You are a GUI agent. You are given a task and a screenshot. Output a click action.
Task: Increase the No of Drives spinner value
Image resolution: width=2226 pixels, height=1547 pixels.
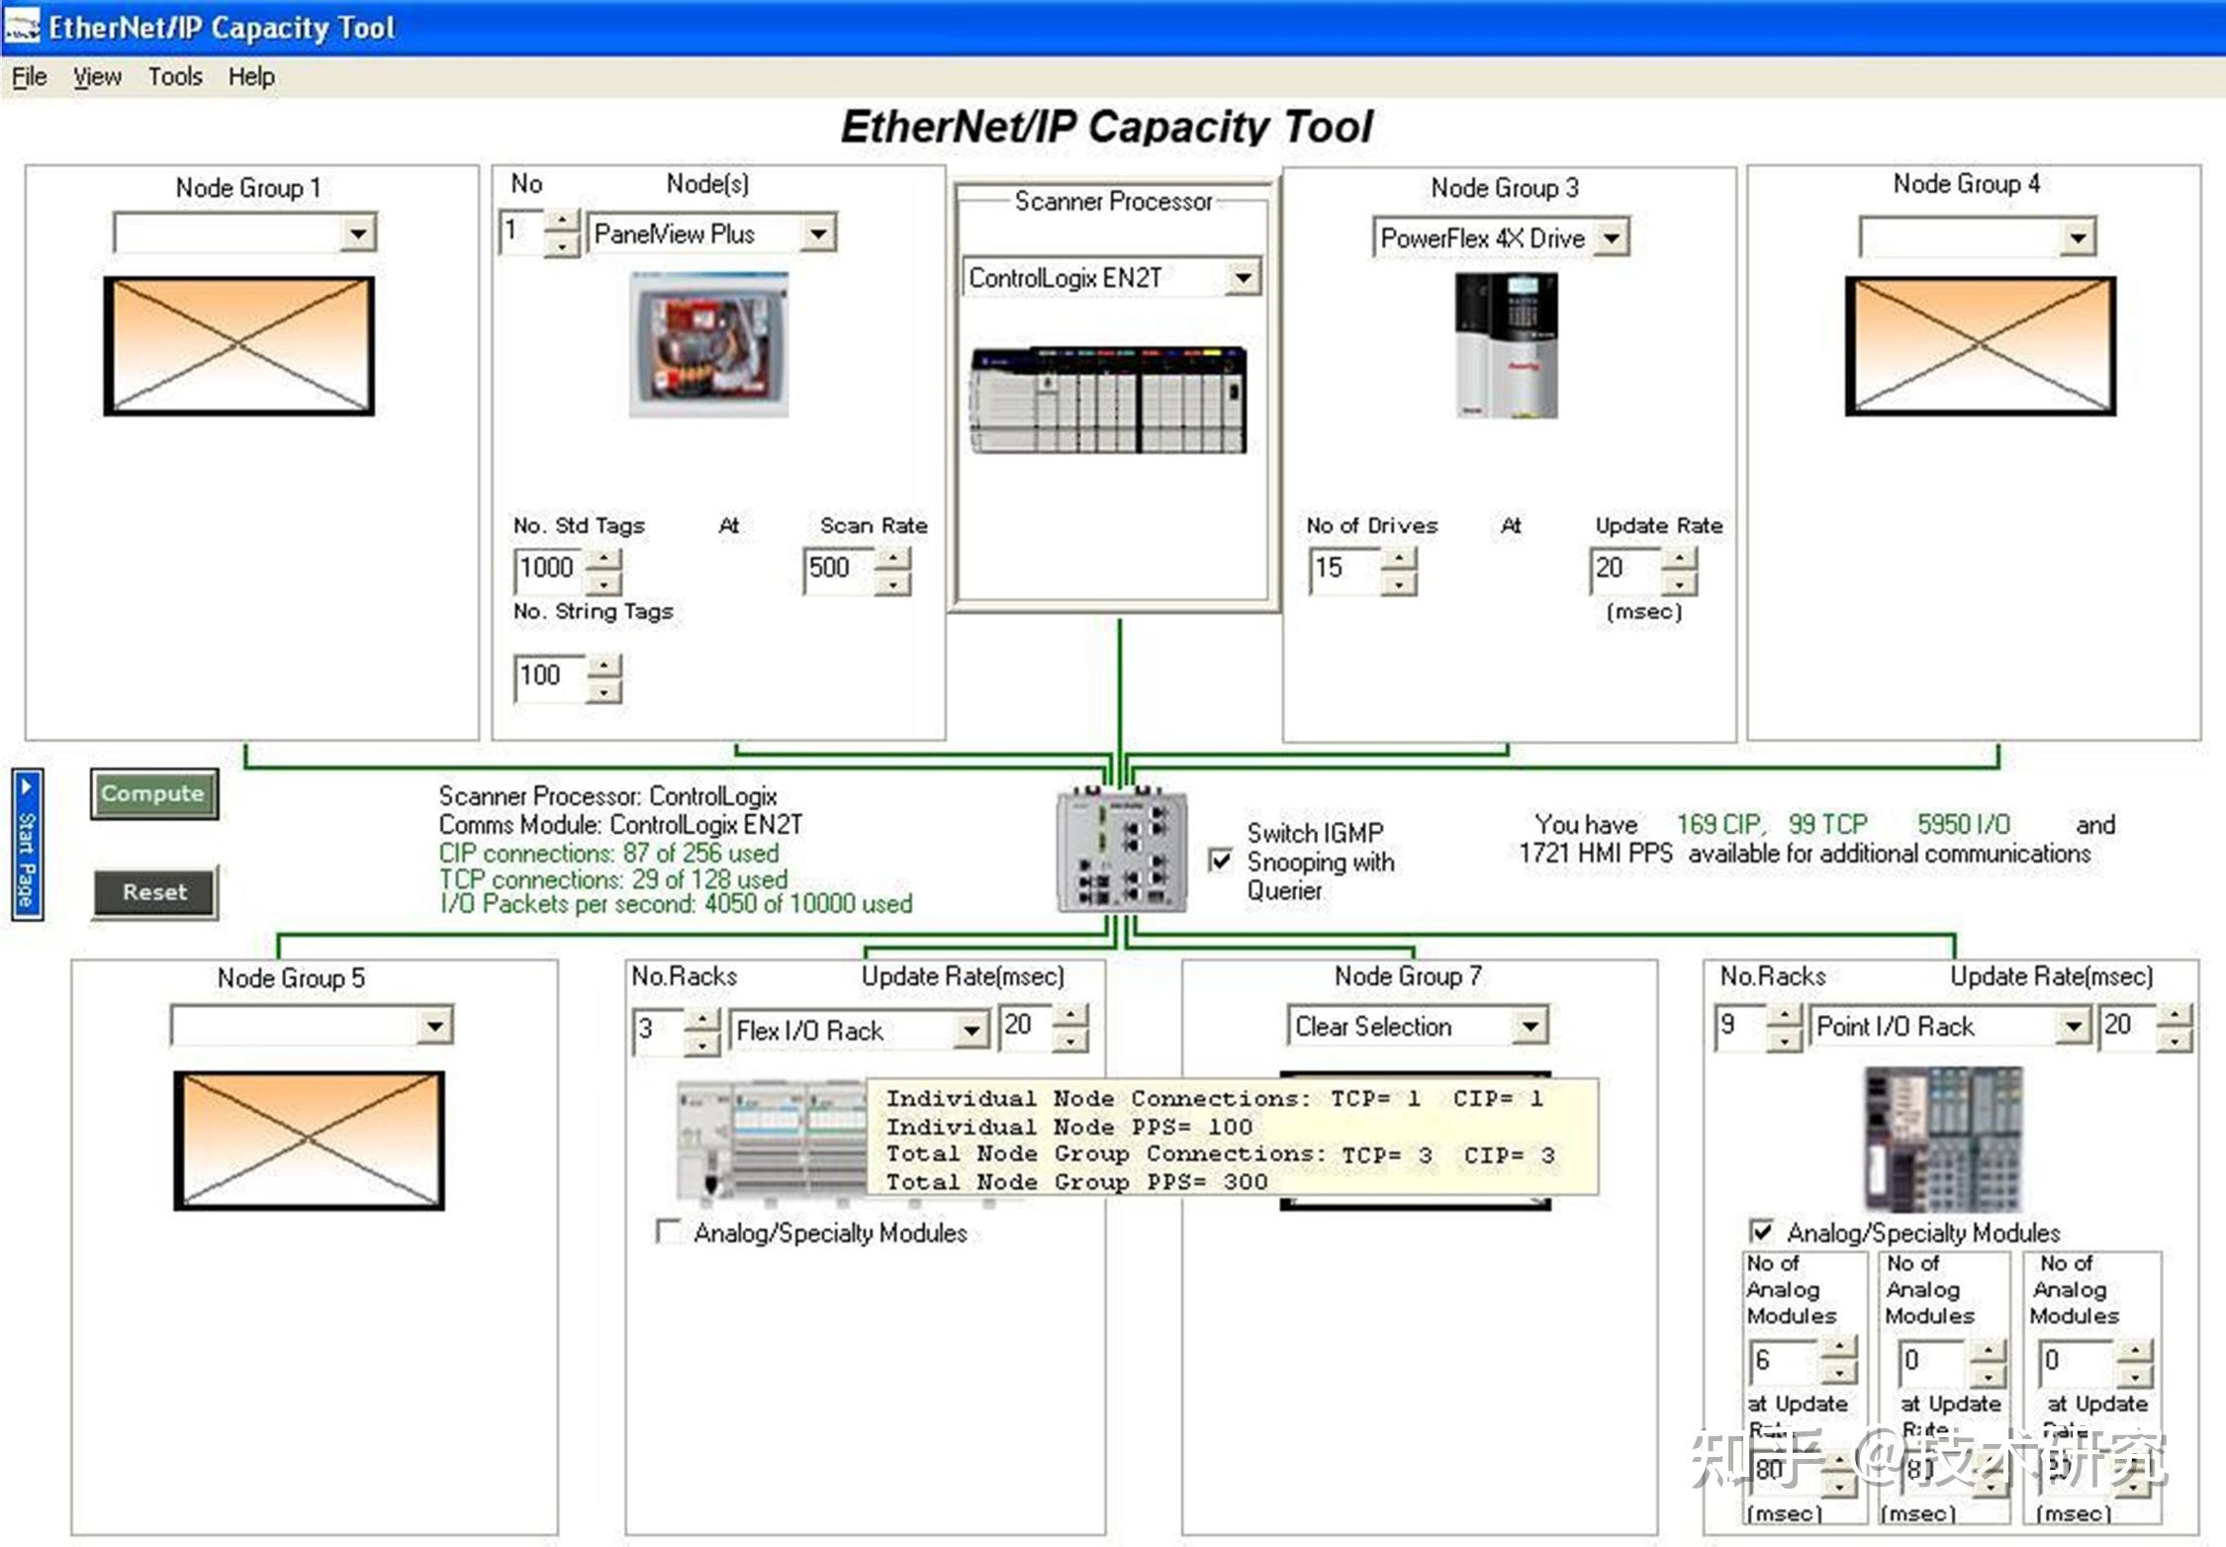(1398, 559)
